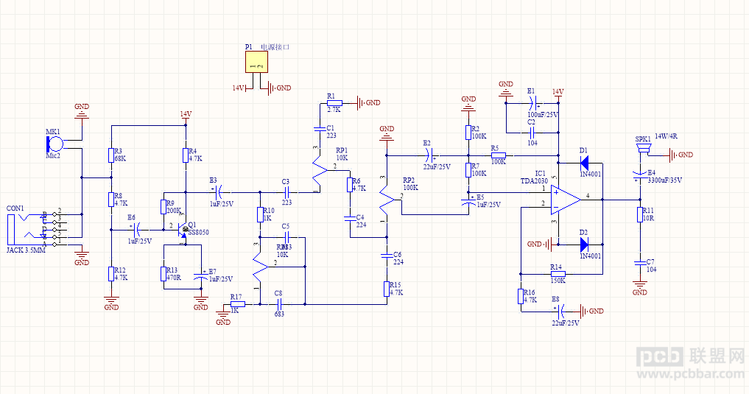The width and height of the screenshot is (749, 394).
Task: Select the P1 power connector block
Action: (x=256, y=62)
